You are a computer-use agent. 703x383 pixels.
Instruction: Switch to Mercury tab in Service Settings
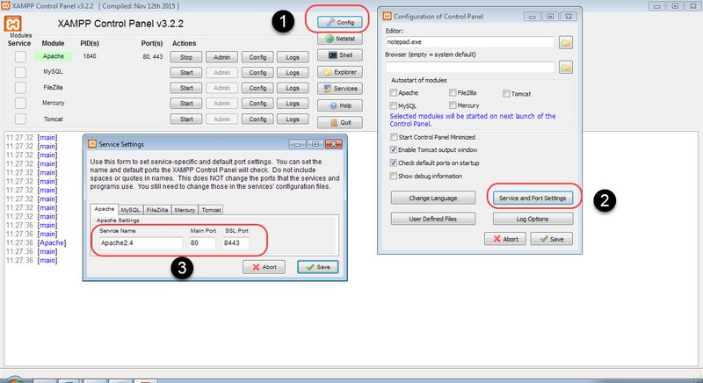(x=185, y=210)
